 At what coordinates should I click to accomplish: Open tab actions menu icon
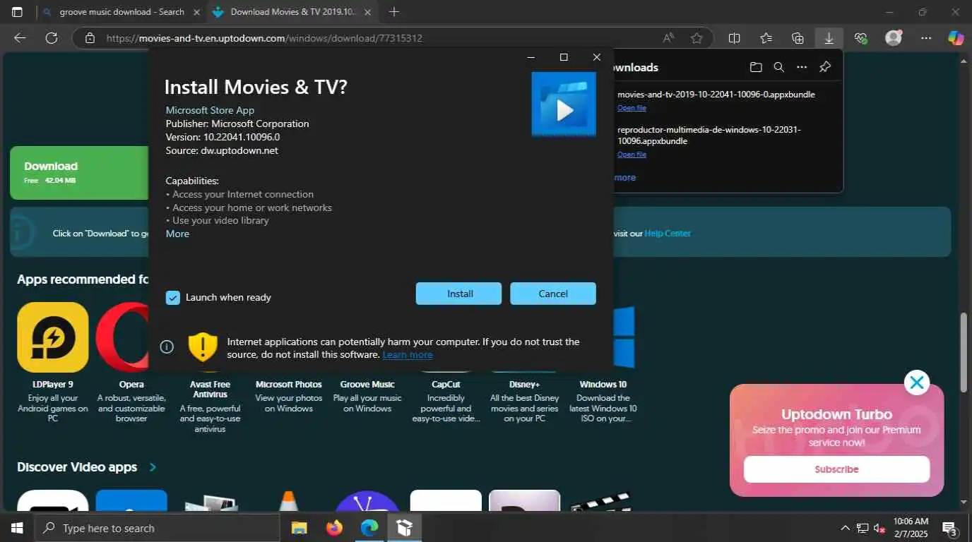point(17,12)
